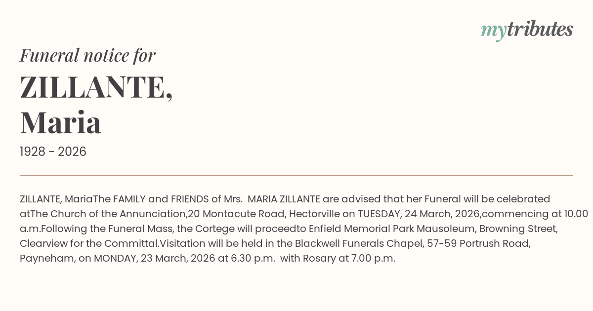Click "MARIA ZILLANTE" in the notice paragraph

pos(284,199)
